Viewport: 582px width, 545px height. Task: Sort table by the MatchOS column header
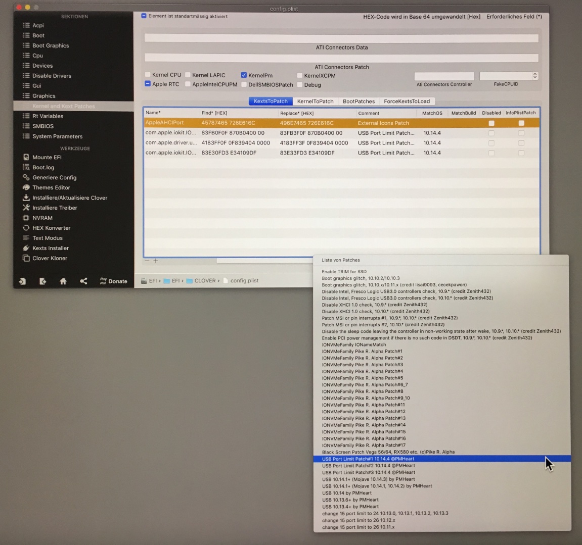pos(432,113)
